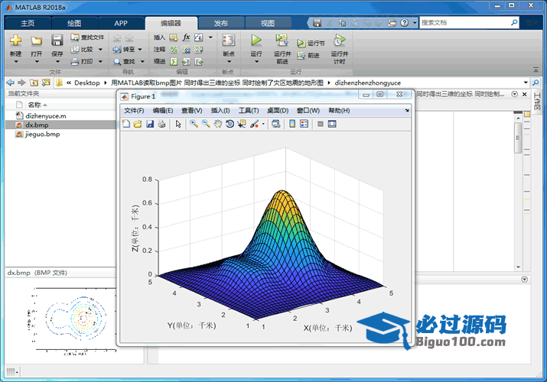This screenshot has width=547, height=382.
Task: Switch to the 绘图 tab
Action: coord(74,24)
